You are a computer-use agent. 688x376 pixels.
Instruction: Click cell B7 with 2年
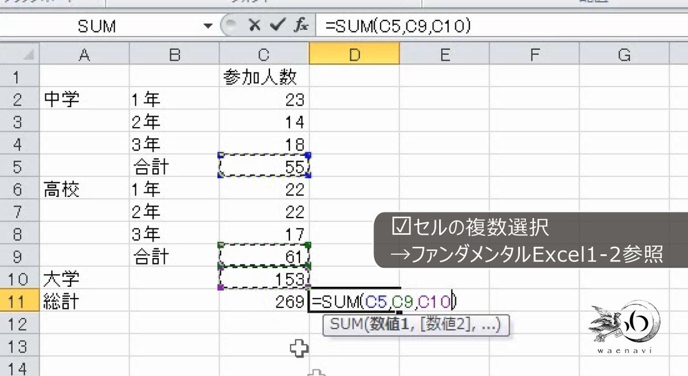point(174,212)
